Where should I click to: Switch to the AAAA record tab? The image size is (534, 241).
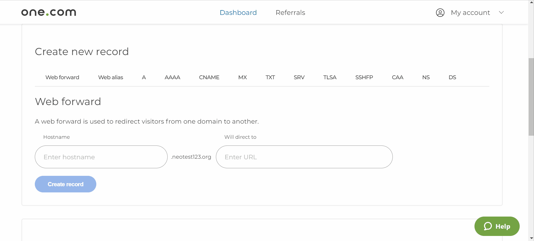click(172, 77)
